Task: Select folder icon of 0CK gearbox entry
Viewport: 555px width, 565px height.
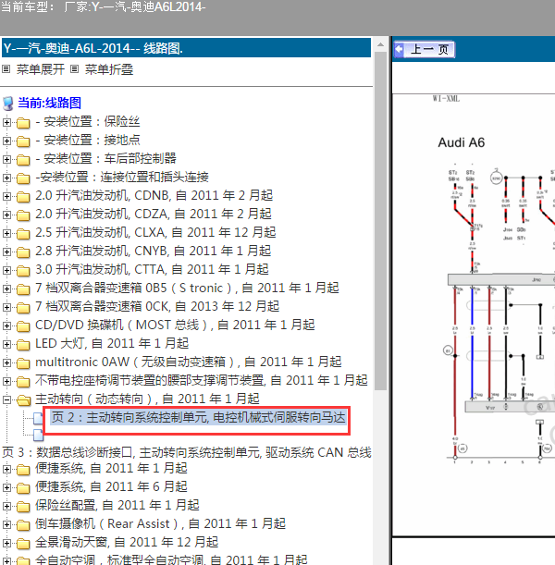Action: click(x=23, y=308)
